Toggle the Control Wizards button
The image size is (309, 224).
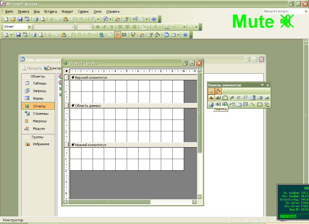(218, 91)
